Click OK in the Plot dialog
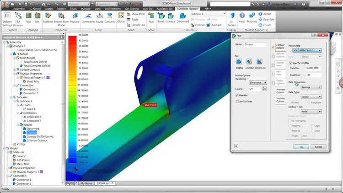Viewport: 343px width, 193px height. click(301, 147)
